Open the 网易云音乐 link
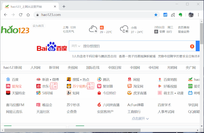 (14, 112)
